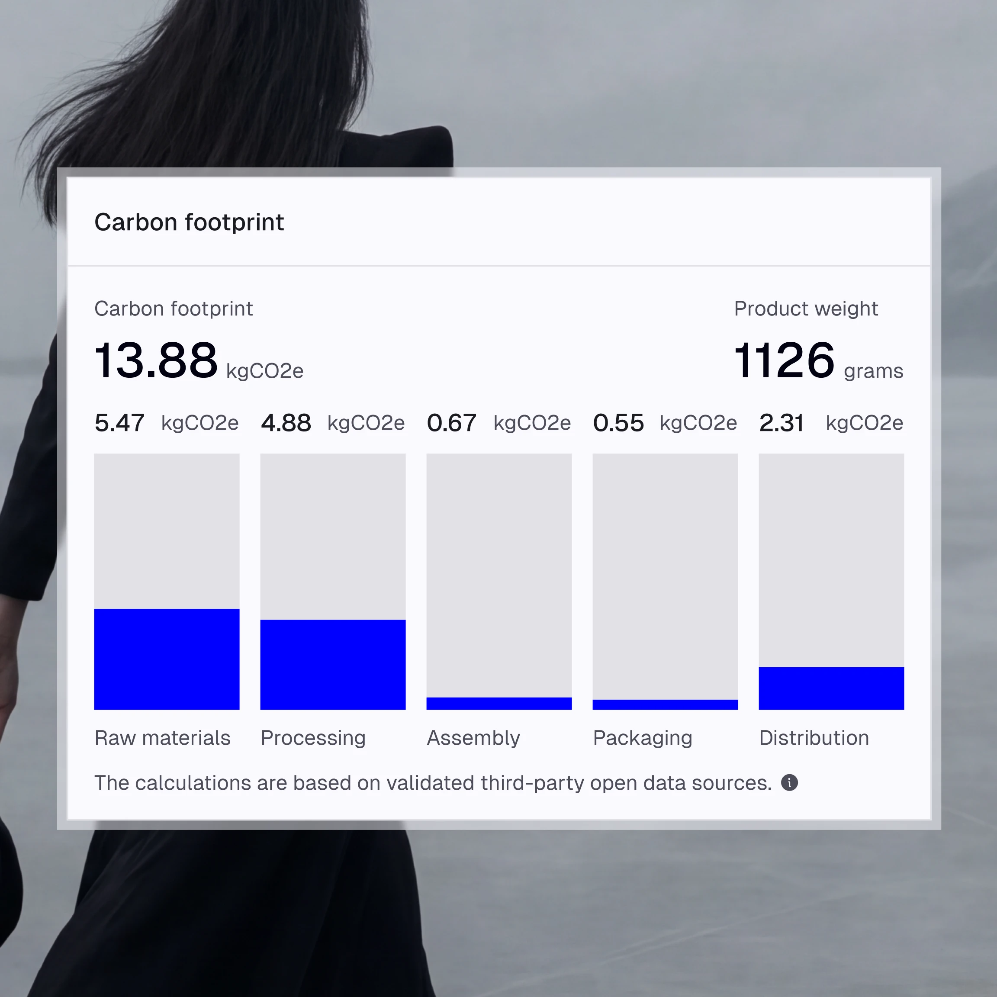
Task: Click the 5.47 kgCO2e value
Action: pos(166,423)
